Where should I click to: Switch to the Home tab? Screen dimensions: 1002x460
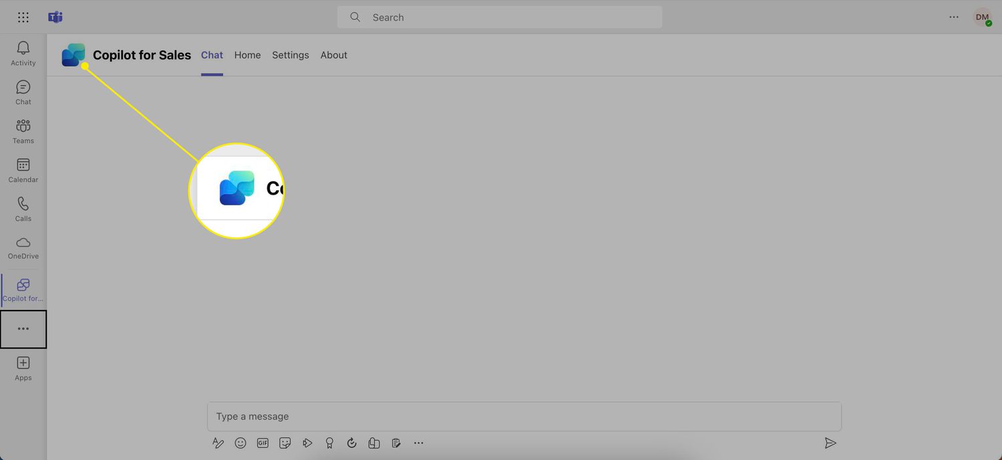click(x=247, y=55)
